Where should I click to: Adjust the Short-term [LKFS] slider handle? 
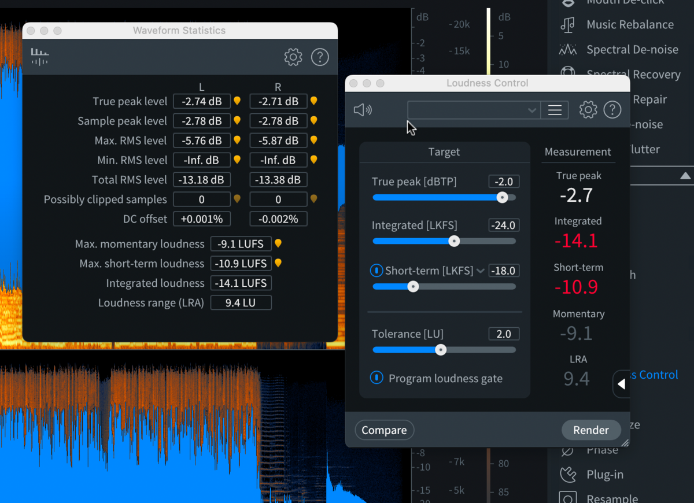(413, 286)
